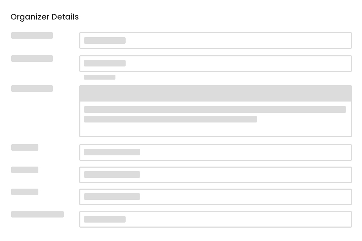Click the fifth input field
The width and height of the screenshot is (362, 241).
(215, 175)
